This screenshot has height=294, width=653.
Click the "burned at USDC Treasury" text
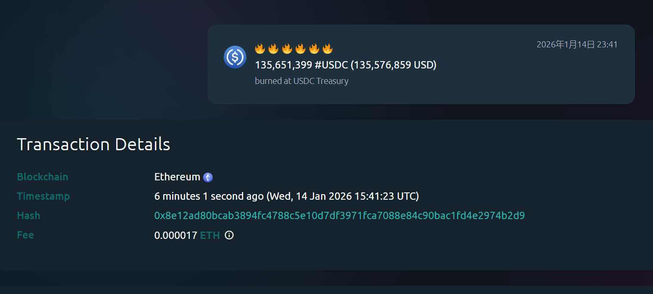click(301, 81)
